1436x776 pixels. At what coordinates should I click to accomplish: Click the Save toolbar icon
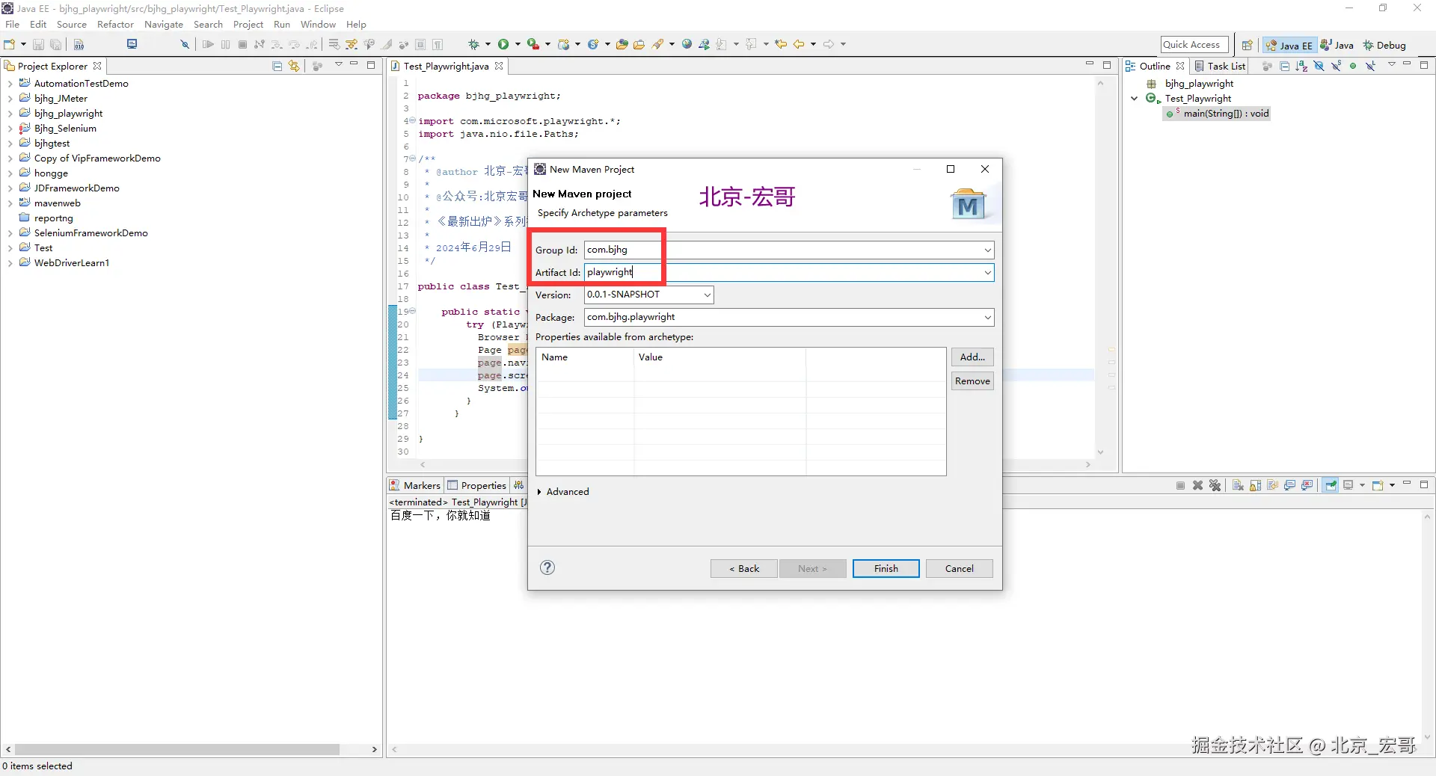39,45
